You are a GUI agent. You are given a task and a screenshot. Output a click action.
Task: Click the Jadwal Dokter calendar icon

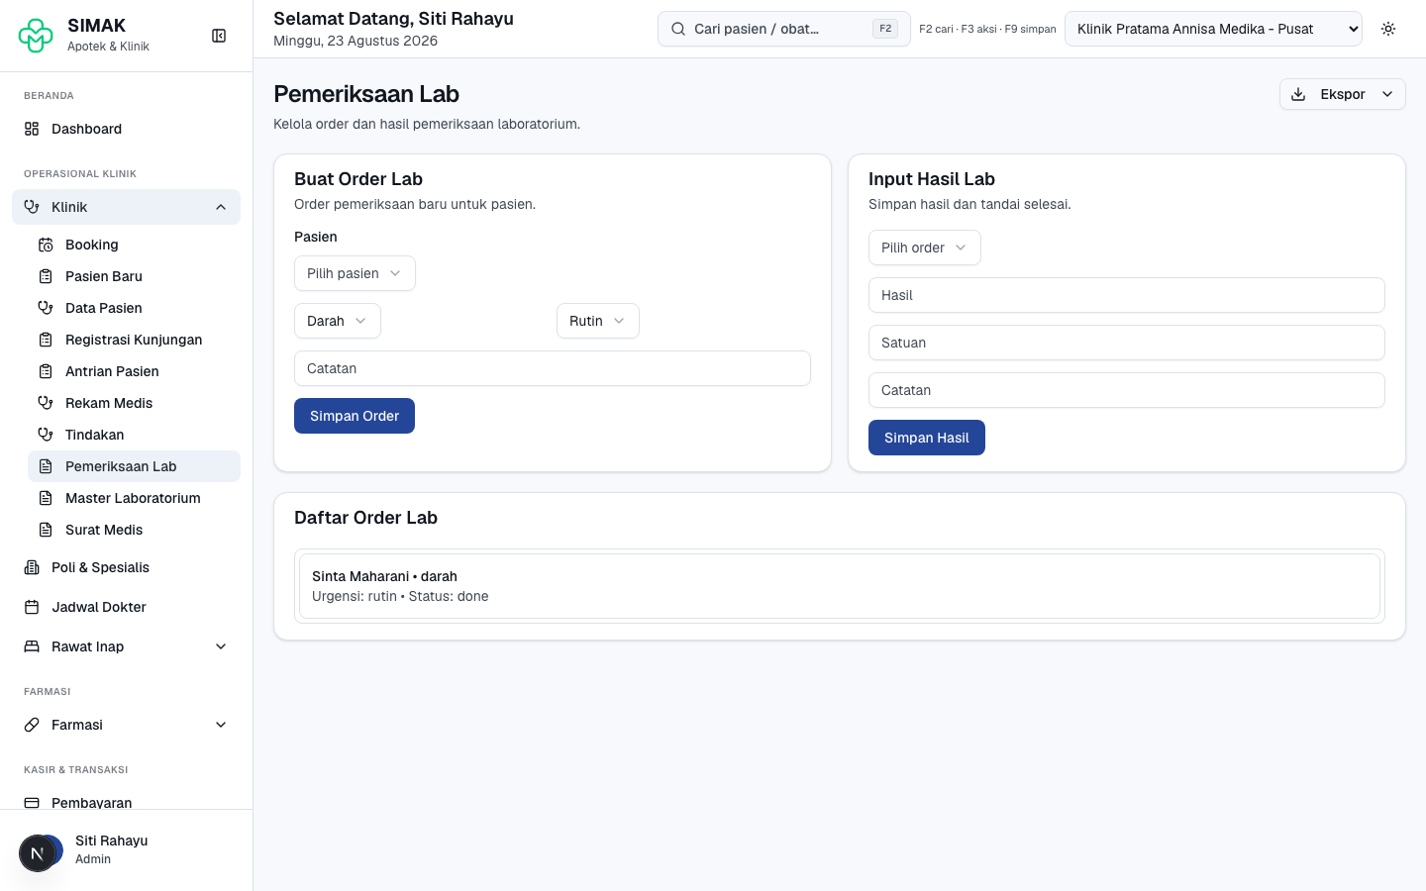coord(32,607)
